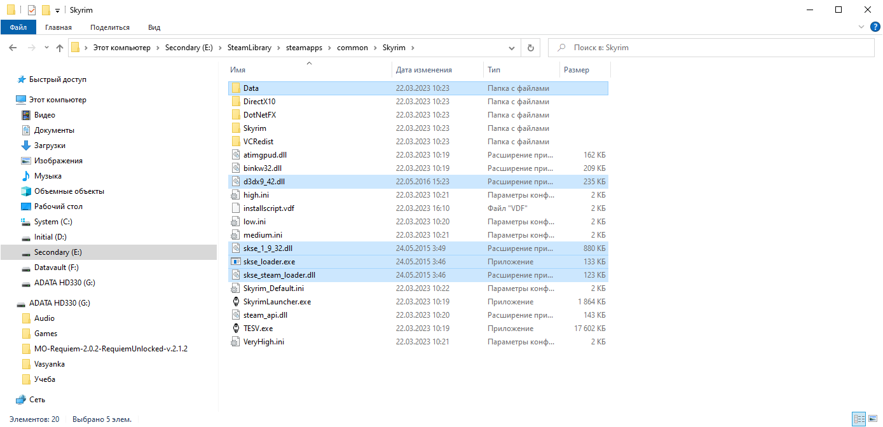Select Secondary (E:) drive in sidebar
Viewport: 883px width, 427px height.
click(109, 252)
